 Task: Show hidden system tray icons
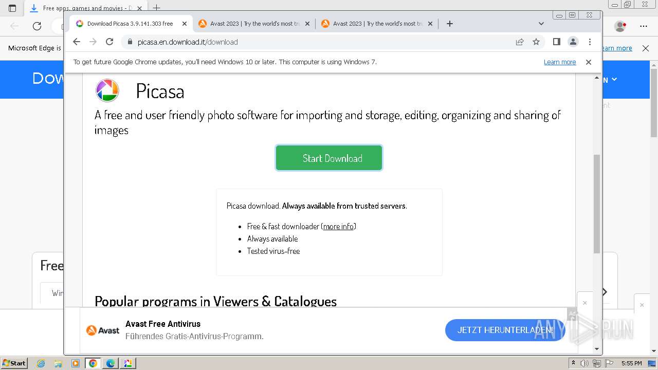573,363
